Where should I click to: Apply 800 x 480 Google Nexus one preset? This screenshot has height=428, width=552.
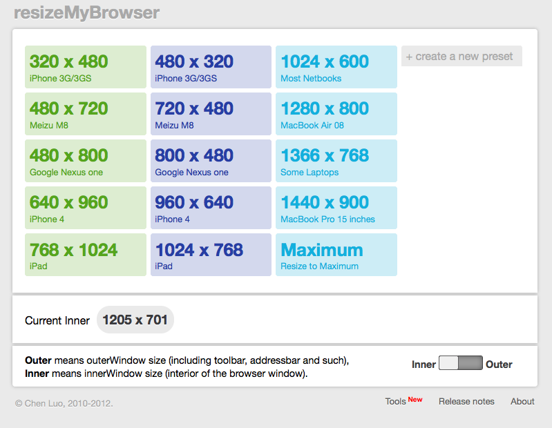pyautogui.click(x=211, y=161)
